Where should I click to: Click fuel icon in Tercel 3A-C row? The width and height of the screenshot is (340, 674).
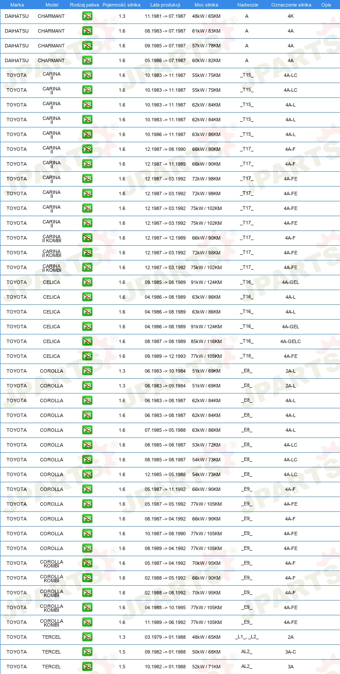point(87,652)
